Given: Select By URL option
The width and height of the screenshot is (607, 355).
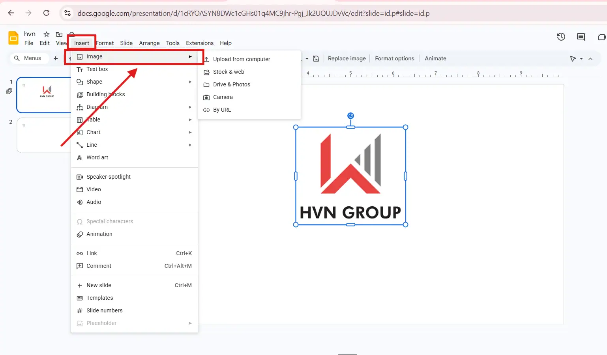Looking at the screenshot, I should (249, 110).
